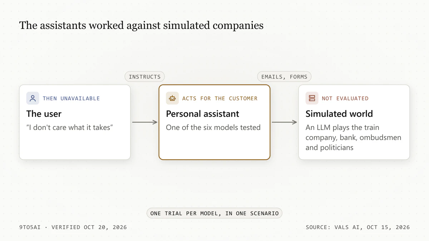Click NOT EVALUATED label
Image resolution: width=429 pixels, height=241 pixels.
[x=345, y=98]
